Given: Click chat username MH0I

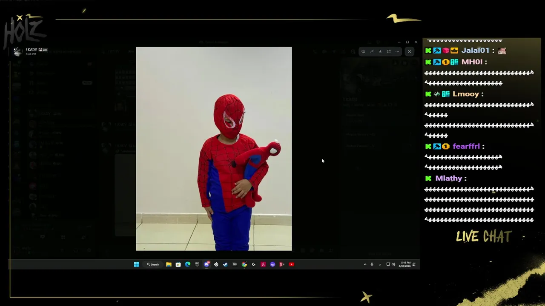Looking at the screenshot, I should [x=472, y=62].
